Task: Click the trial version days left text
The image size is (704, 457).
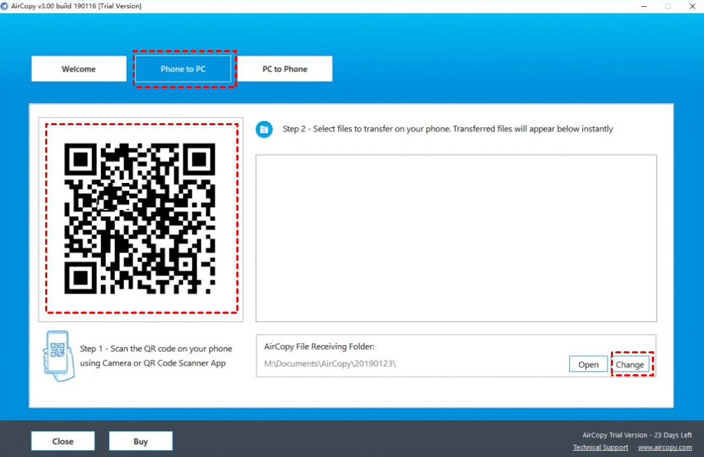Action: coord(637,435)
